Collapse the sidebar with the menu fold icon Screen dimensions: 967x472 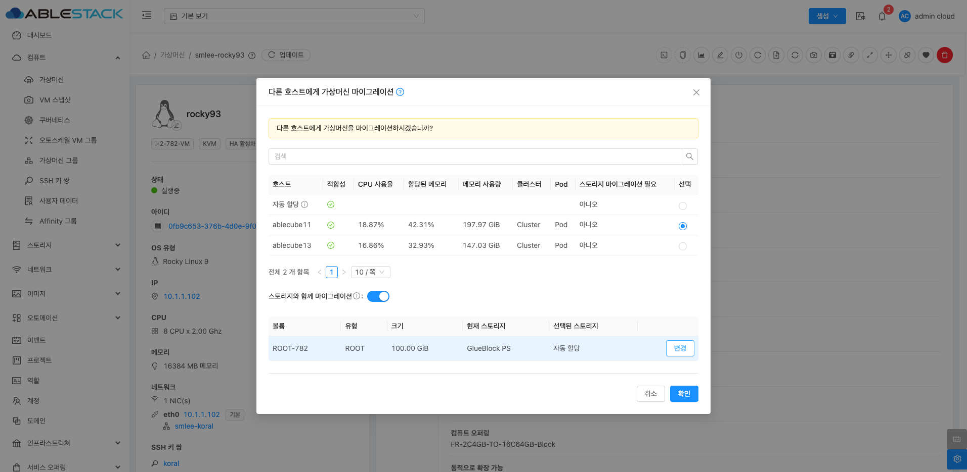point(147,16)
